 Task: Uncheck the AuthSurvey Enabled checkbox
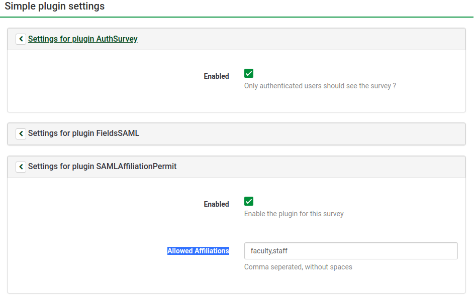click(249, 73)
